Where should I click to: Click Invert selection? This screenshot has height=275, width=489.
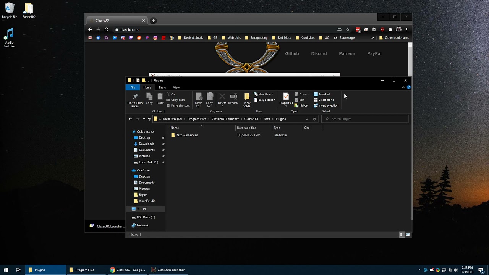pos(326,105)
